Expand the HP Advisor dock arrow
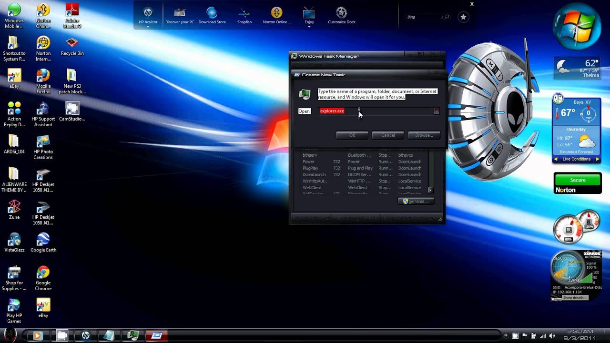This screenshot has height=343, width=610. pos(148,27)
